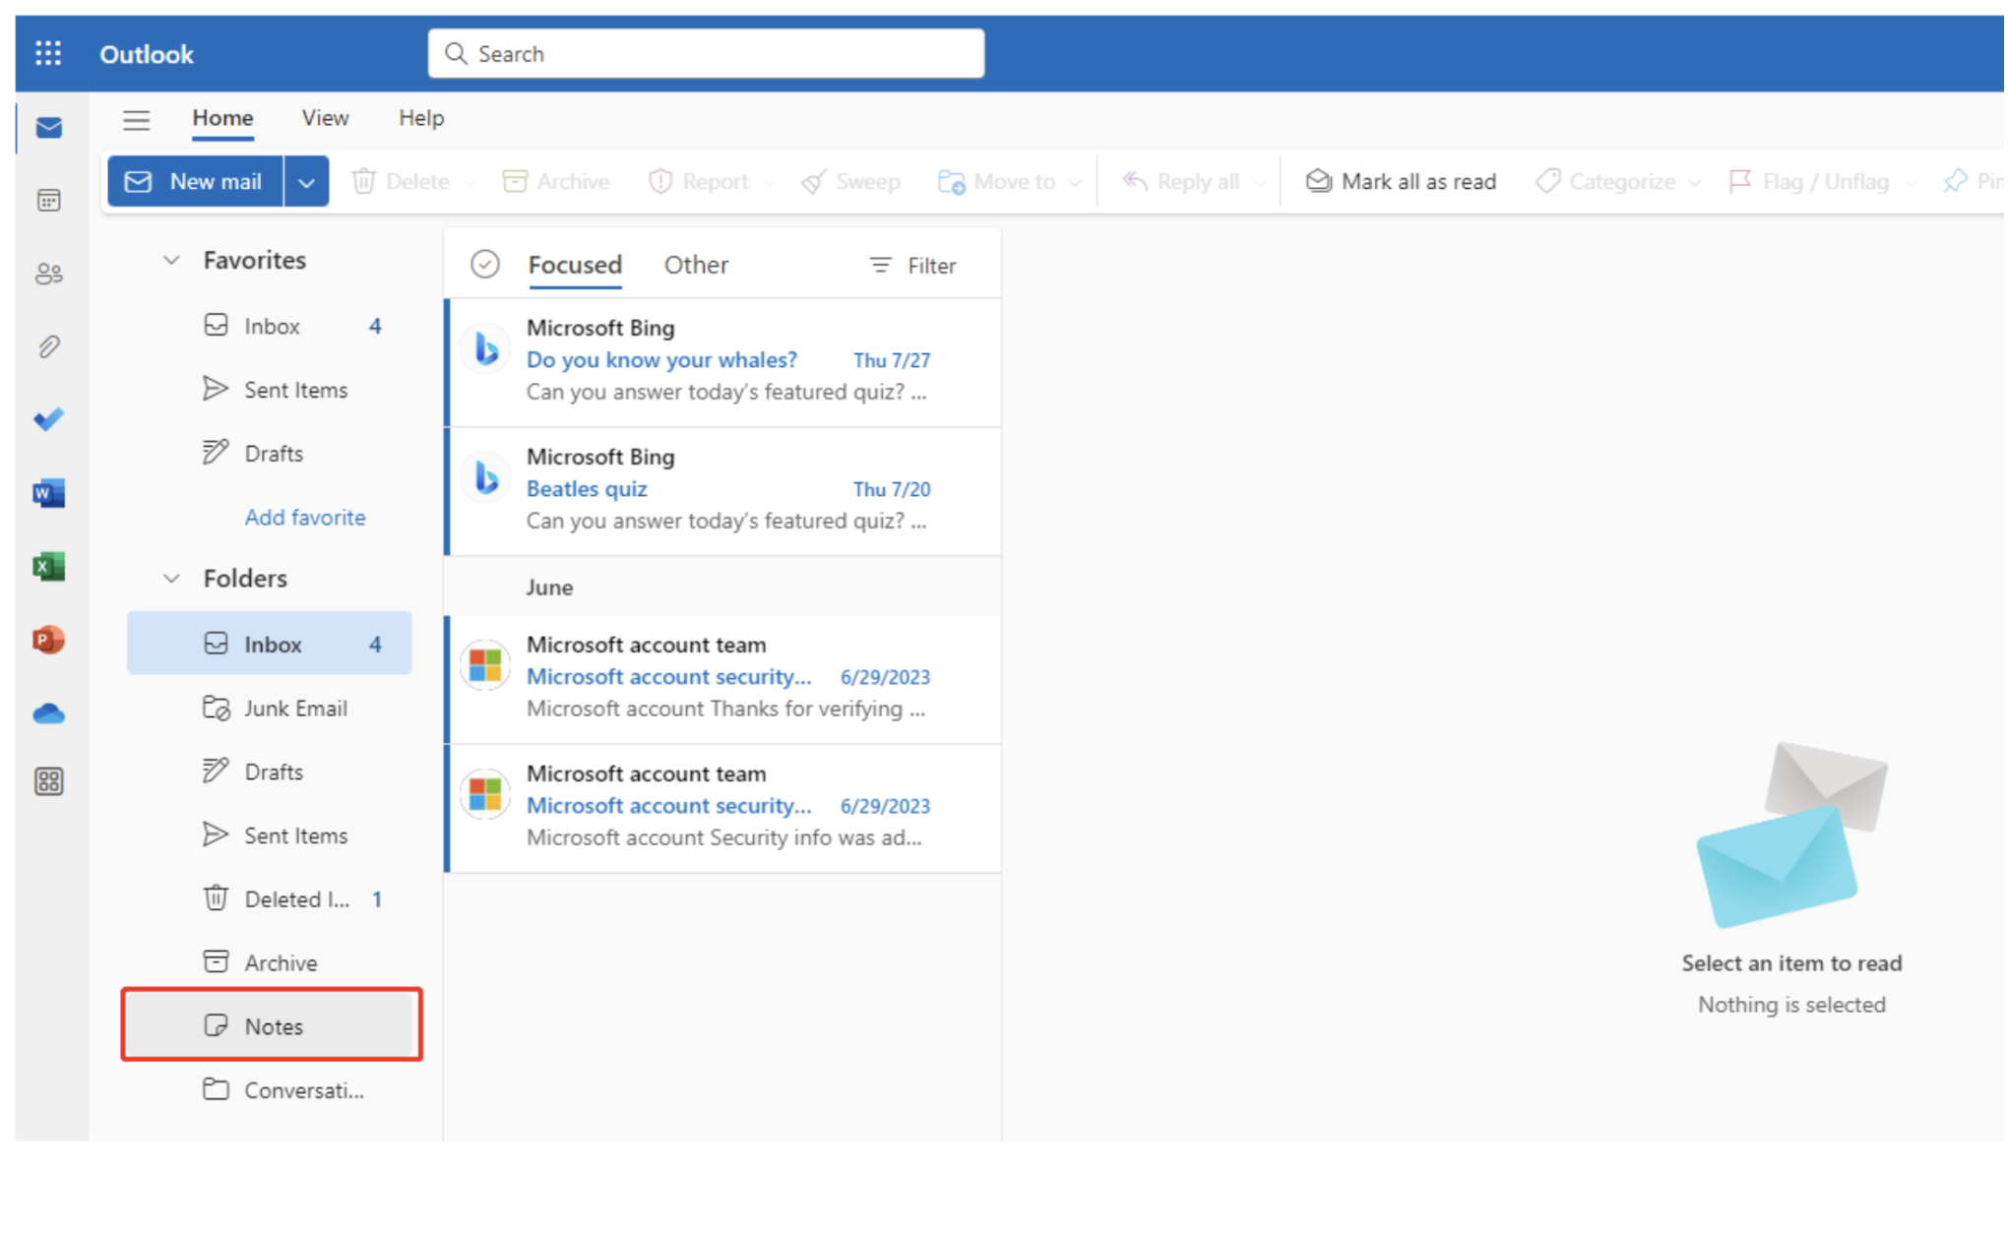The image size is (2008, 1236).
Task: Open the Categorize dropdown arrow
Action: 1694,183
